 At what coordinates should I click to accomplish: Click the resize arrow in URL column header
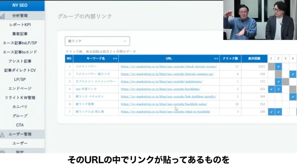(x=216, y=59)
